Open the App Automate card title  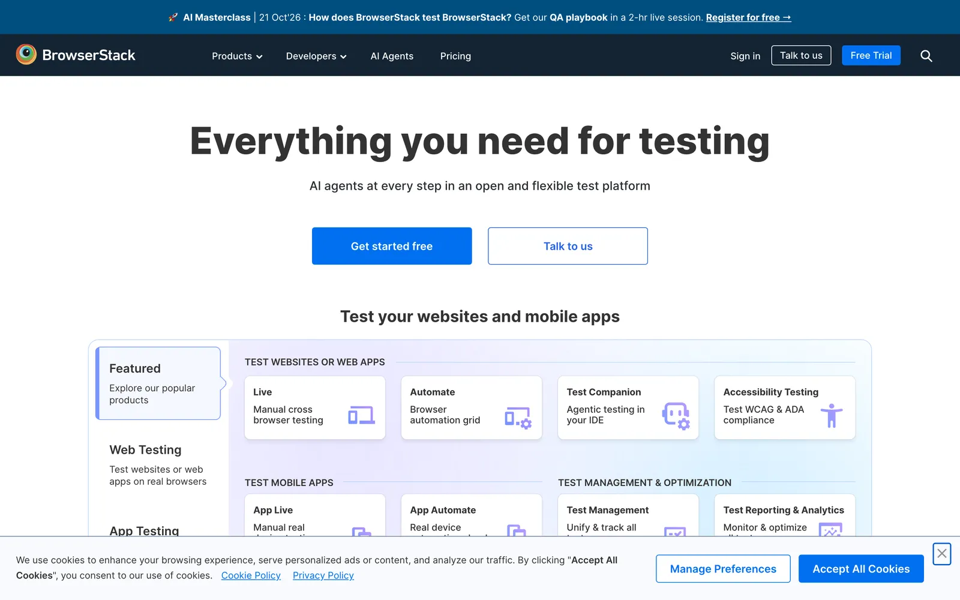[x=443, y=510]
